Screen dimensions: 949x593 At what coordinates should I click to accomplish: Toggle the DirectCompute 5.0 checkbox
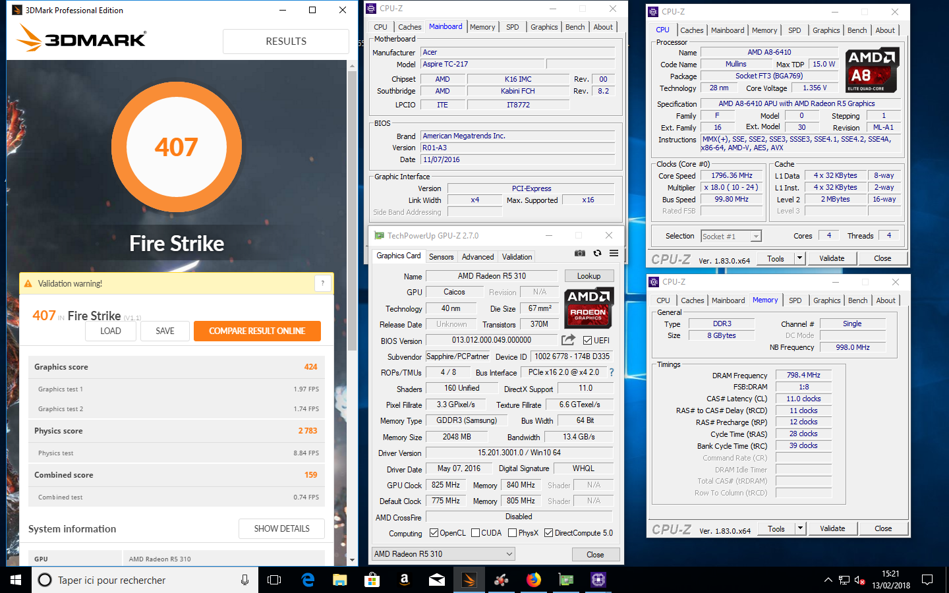548,533
